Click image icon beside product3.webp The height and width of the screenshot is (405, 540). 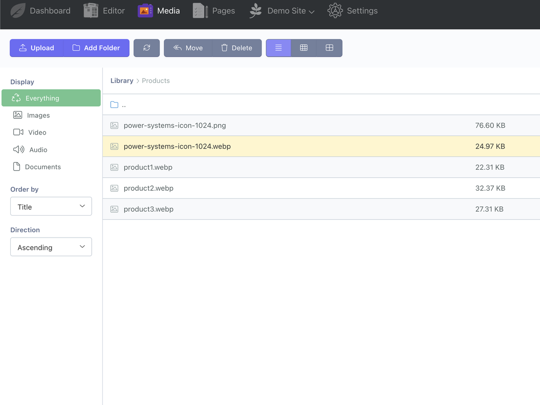click(x=114, y=209)
